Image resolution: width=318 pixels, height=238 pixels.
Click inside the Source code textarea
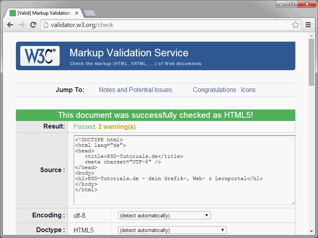coord(184,170)
